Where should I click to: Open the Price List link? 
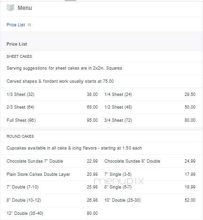[16, 25]
